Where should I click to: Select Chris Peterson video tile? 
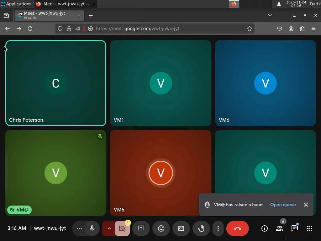[x=56, y=83]
